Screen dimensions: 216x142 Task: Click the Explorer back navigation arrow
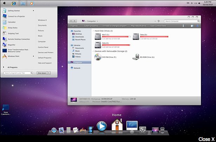click(71, 21)
